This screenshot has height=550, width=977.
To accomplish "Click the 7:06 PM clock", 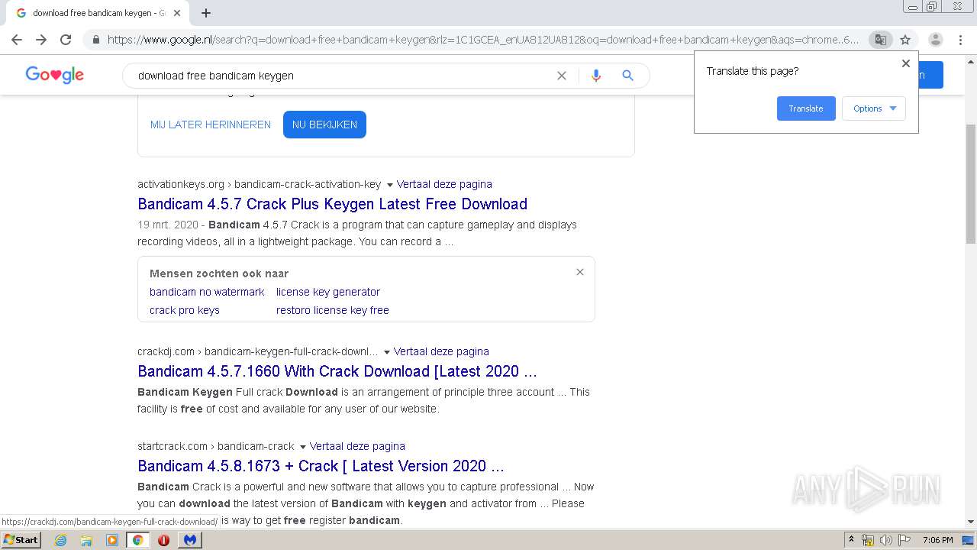I will (938, 540).
